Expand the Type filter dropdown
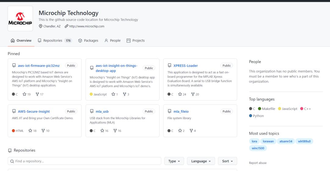 (x=174, y=161)
